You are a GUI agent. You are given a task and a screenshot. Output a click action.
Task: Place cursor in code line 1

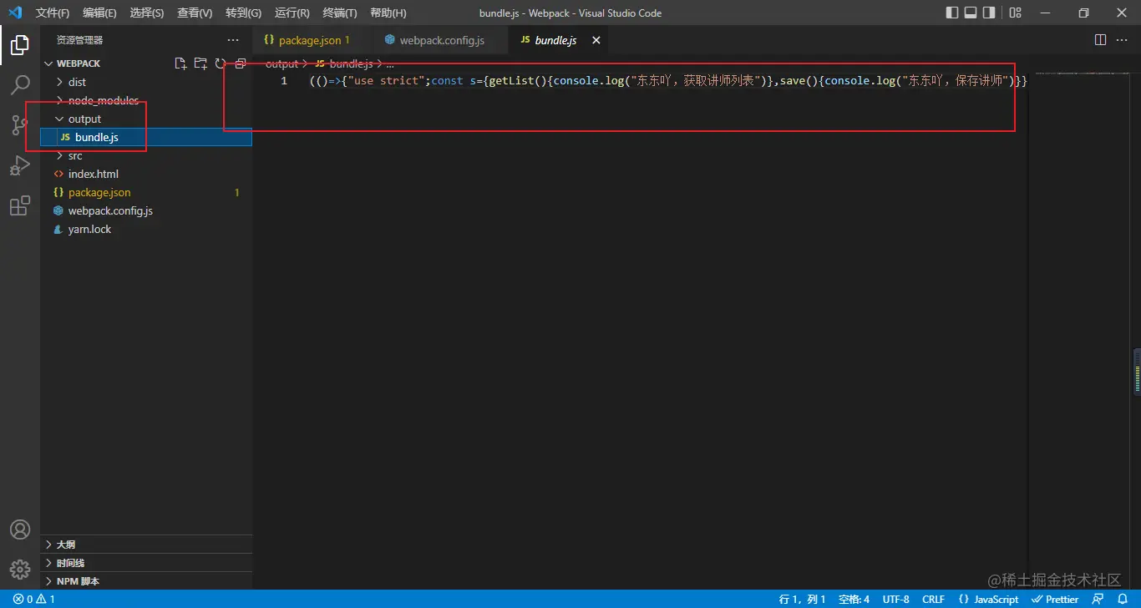(667, 81)
